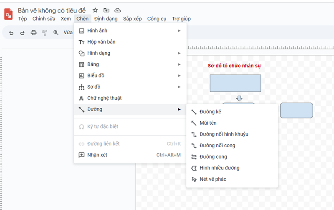Click the add comment plus icon
Viewport: 334px width, 210px height.
81,155
